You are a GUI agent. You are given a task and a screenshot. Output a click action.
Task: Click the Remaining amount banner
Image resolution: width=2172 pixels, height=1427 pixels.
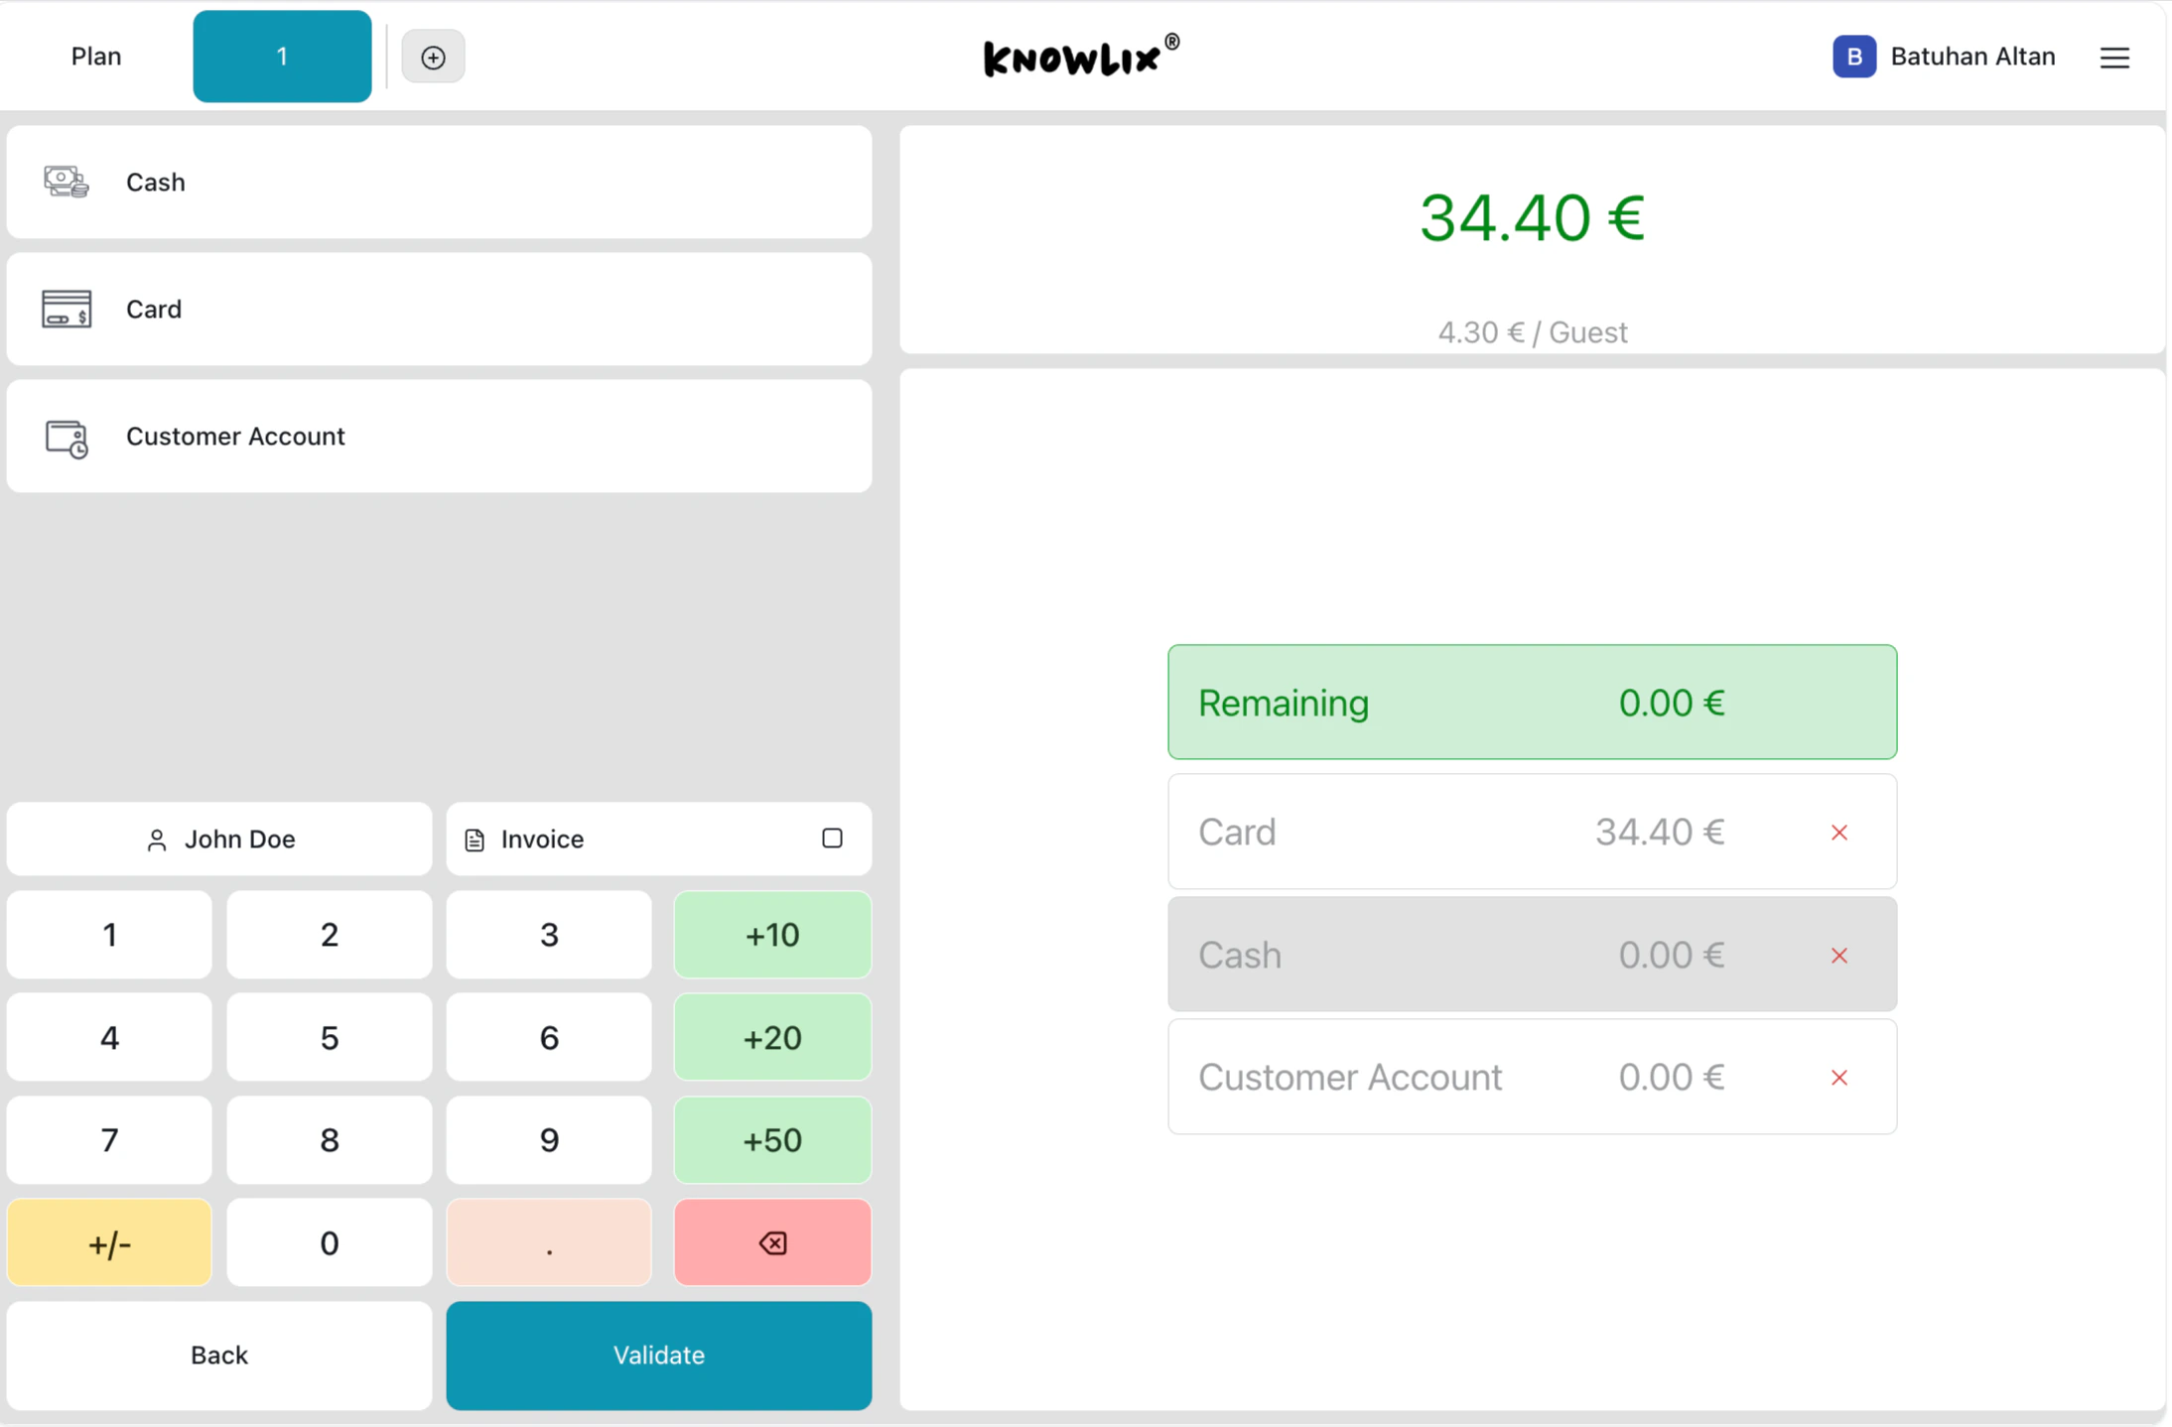tap(1531, 702)
